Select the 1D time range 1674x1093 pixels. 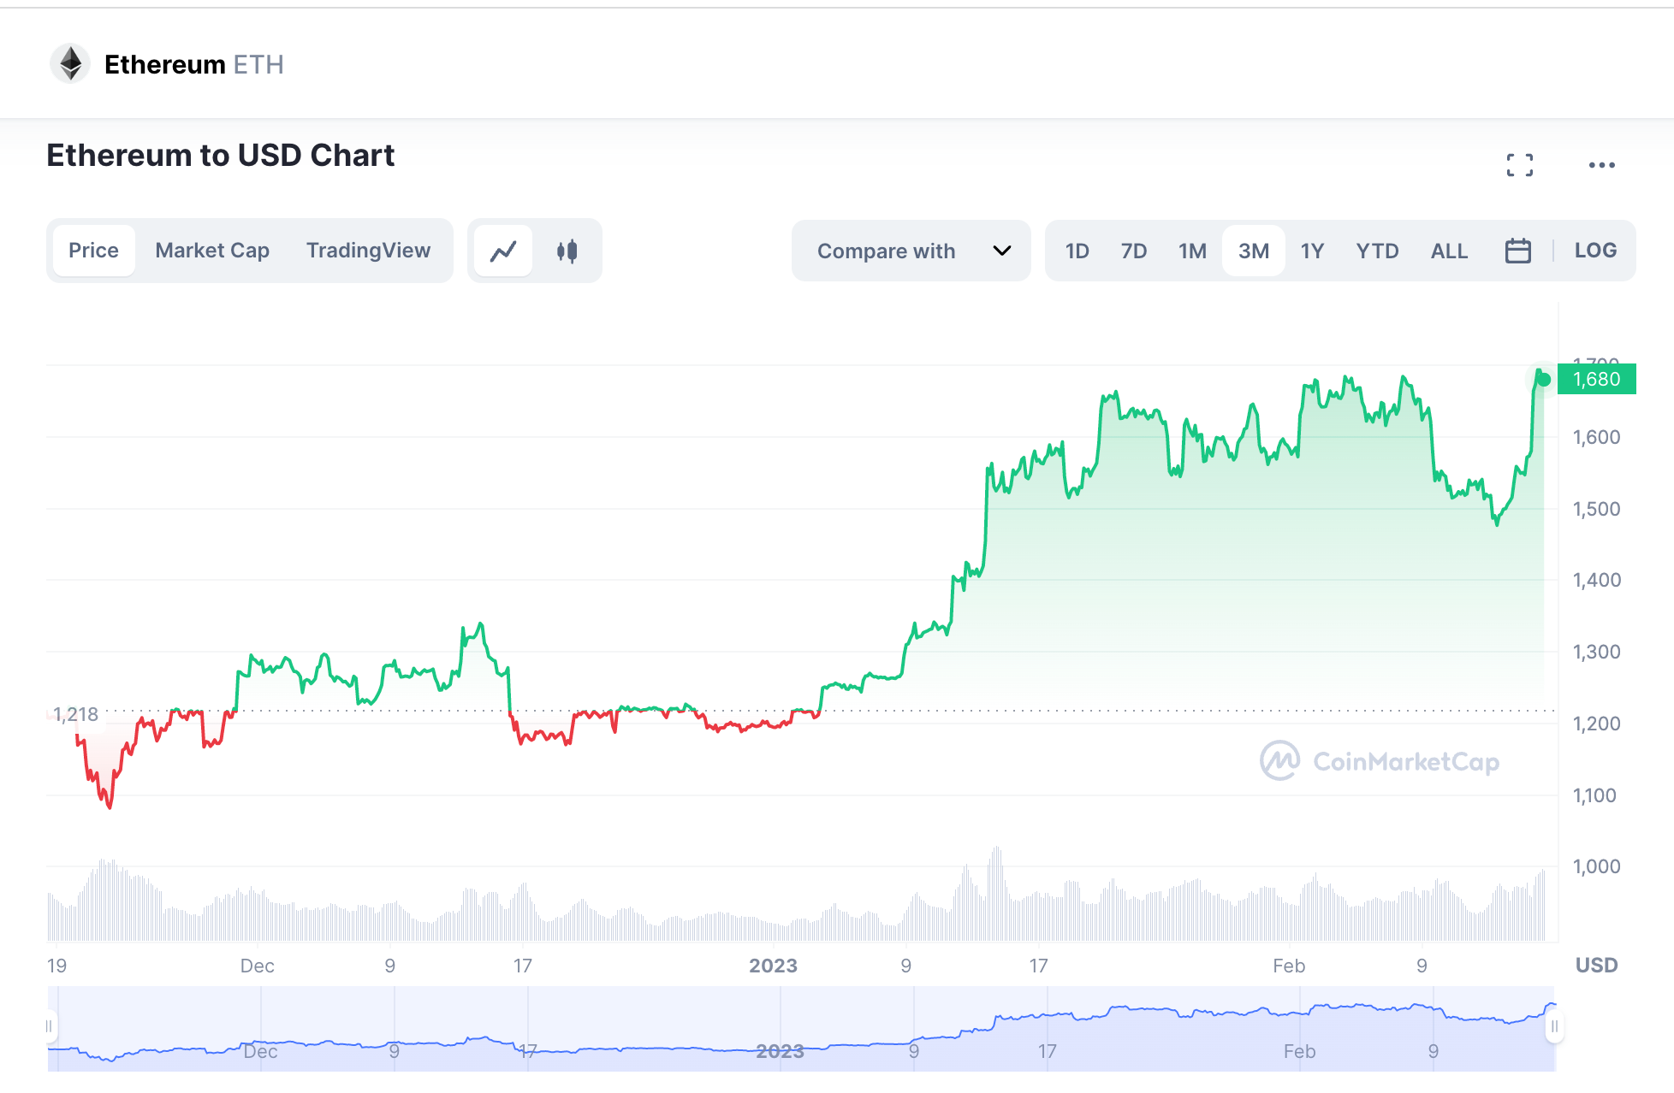1077,251
